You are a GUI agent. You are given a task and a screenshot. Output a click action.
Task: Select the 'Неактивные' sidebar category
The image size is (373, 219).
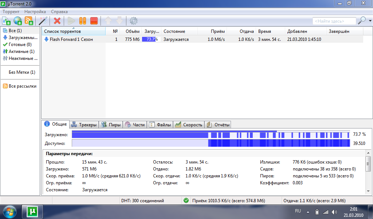coord(20,58)
